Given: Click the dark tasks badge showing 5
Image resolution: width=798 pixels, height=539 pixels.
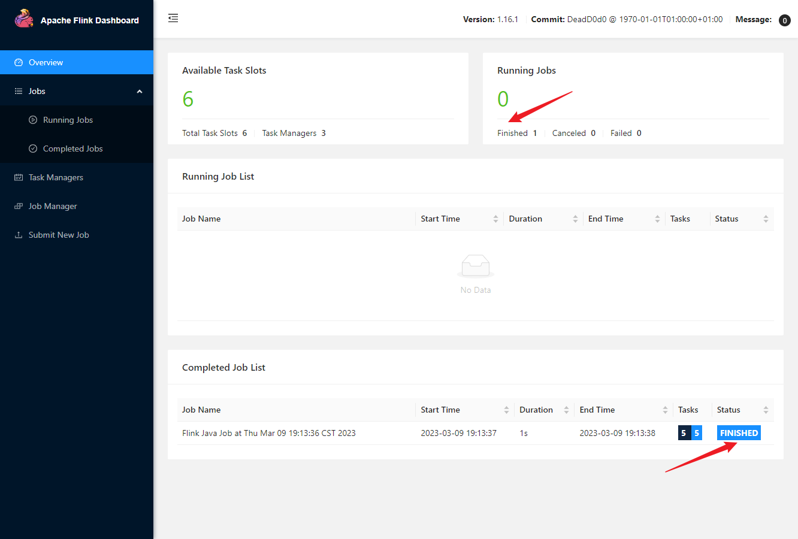Looking at the screenshot, I should (684, 433).
